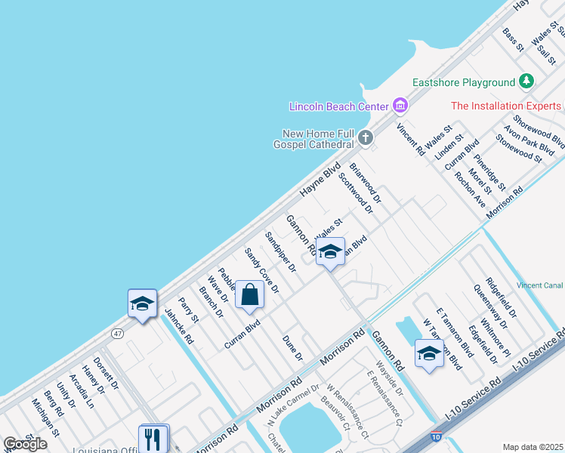This screenshot has width=565, height=453.
Task: Click the Arcadia Ln label
Action: [x=82, y=391]
